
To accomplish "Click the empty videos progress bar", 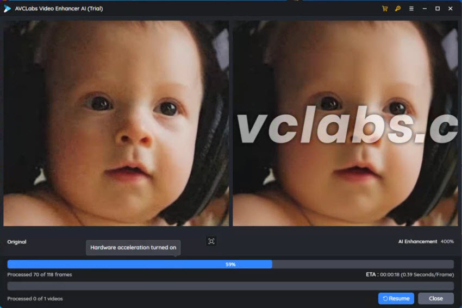I will (230, 286).
